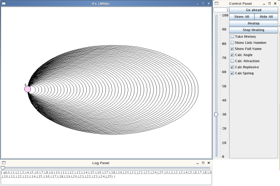The image size is (280, 186).
Task: Maximize the It's LMNtal window
Action: [203, 3]
